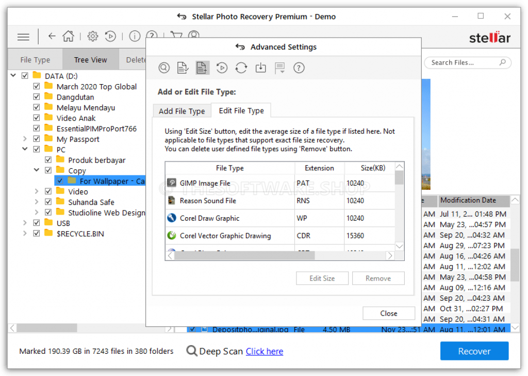The height and width of the screenshot is (376, 528).
Task: Return to Home screen icon
Action: [69, 36]
